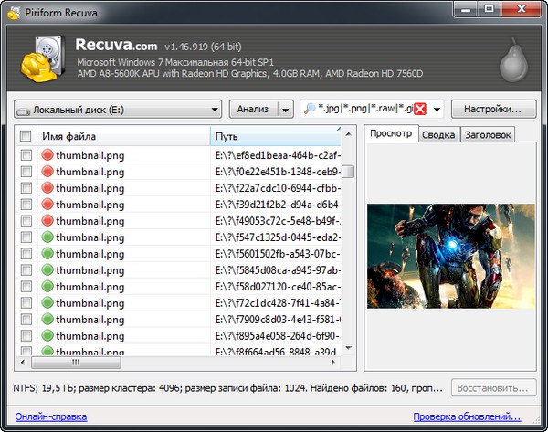
Task: Click the horizontal scrollbar thumb in file list
Action: [76, 362]
